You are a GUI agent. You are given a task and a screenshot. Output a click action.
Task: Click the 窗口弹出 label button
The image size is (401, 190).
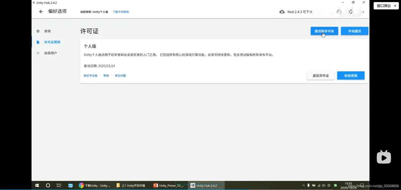383,6
